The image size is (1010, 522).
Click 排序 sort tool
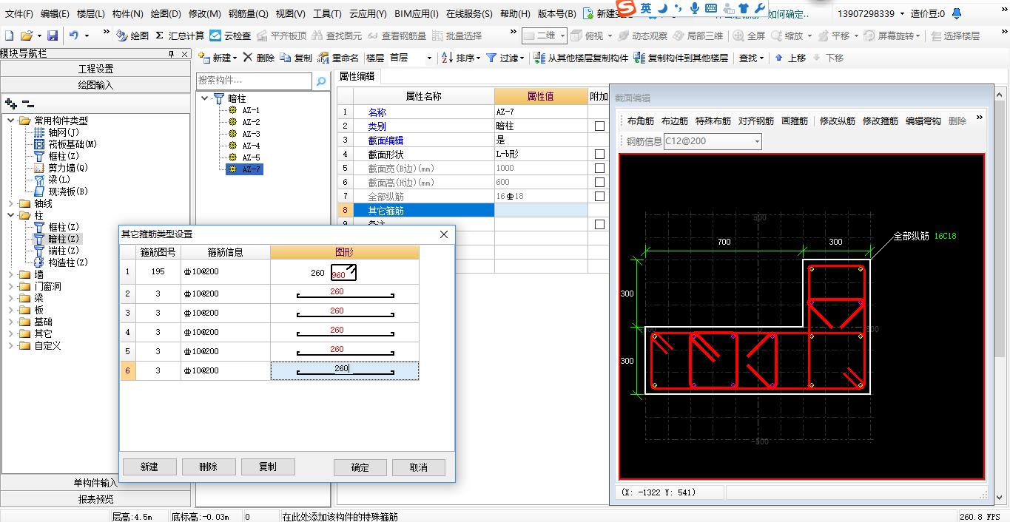click(460, 58)
